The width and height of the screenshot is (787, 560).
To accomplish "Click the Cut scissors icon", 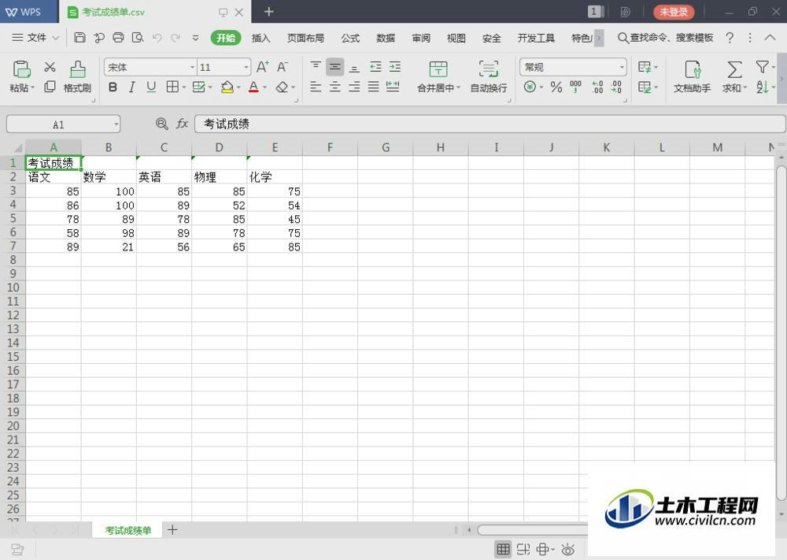I will click(x=50, y=67).
